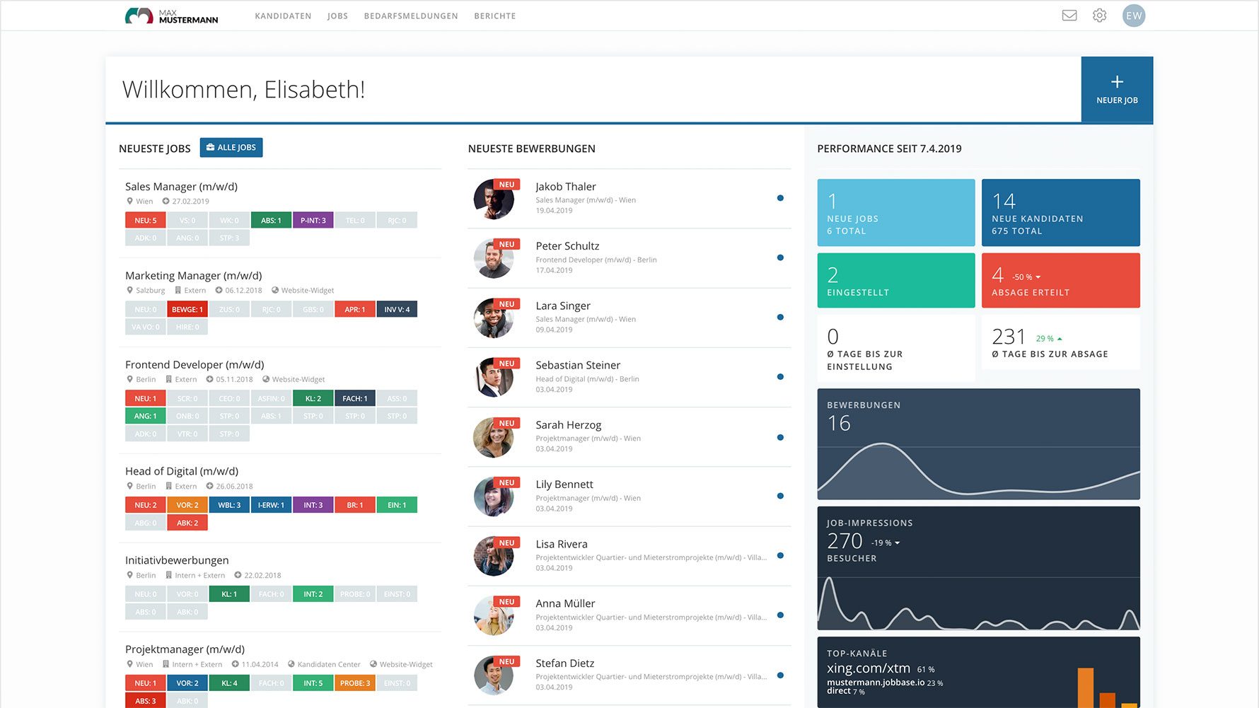The image size is (1259, 708).
Task: Open the BEWERBUNGEN chart panel
Action: pyautogui.click(x=979, y=444)
